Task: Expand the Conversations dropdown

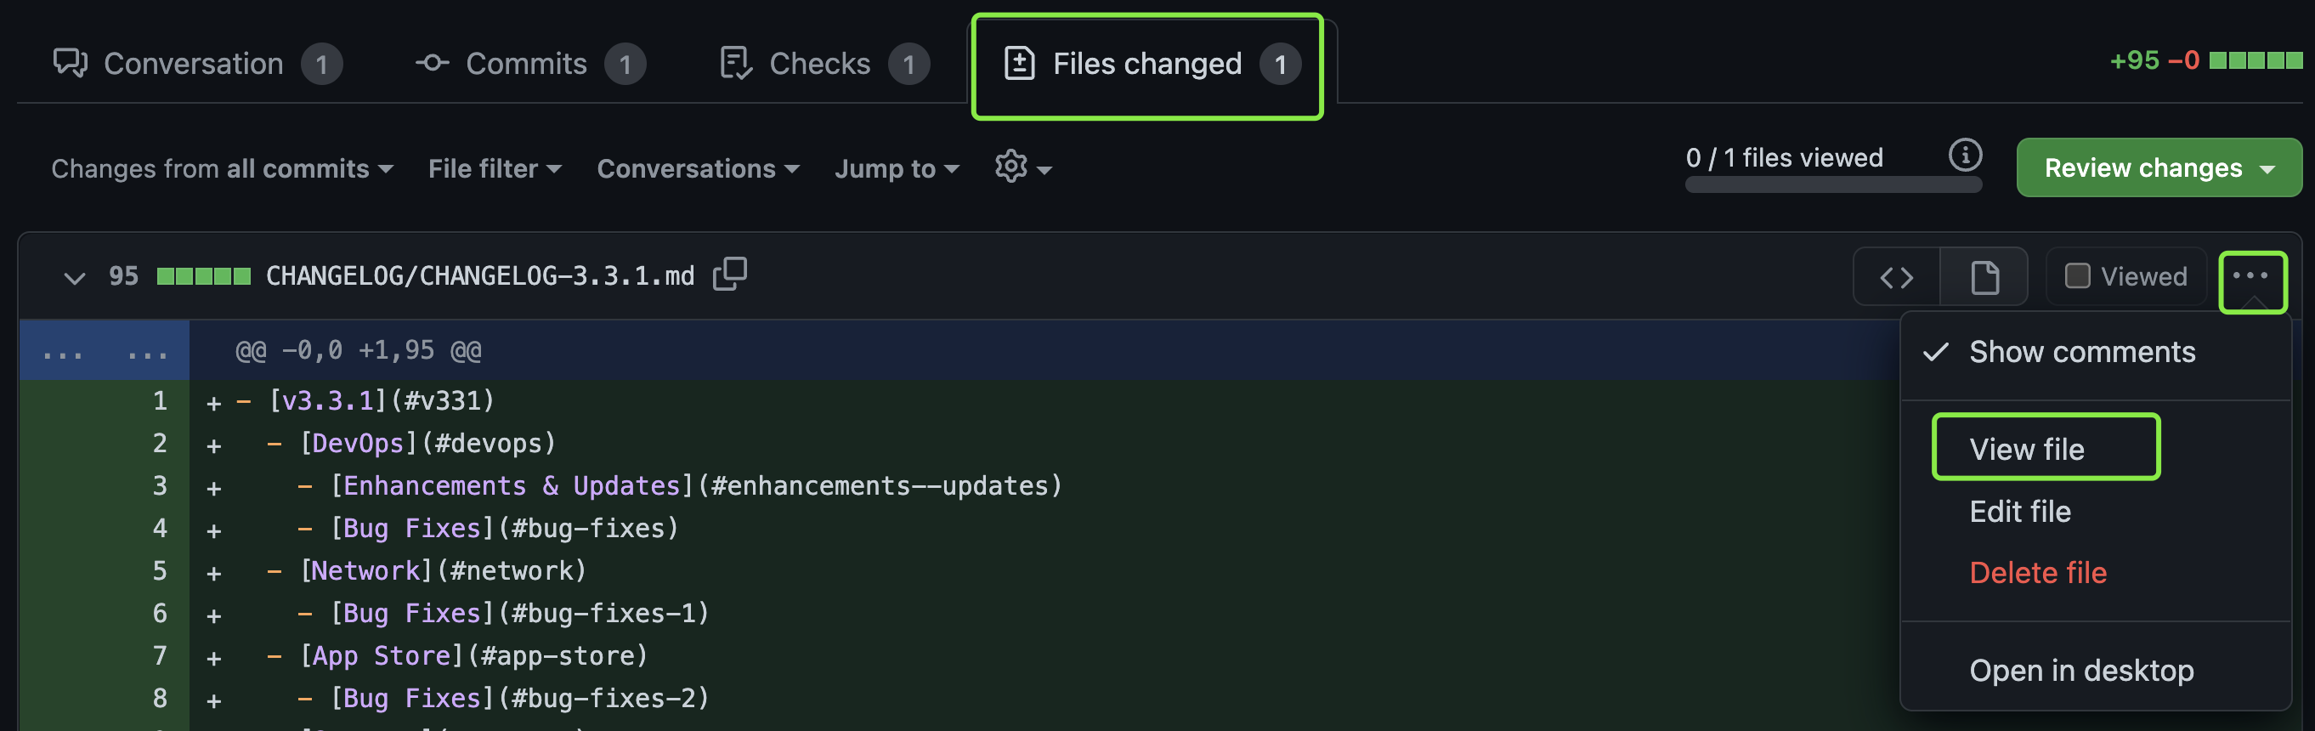Action: pos(698,168)
